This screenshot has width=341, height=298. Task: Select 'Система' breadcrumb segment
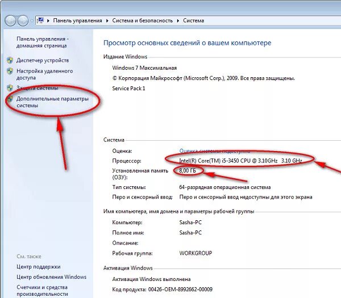click(194, 20)
